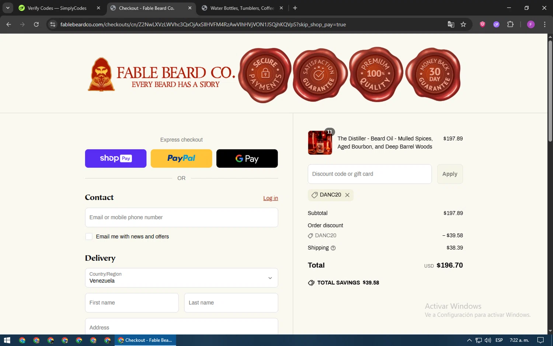553x346 pixels.
Task: Apply the discount code
Action: point(450,174)
